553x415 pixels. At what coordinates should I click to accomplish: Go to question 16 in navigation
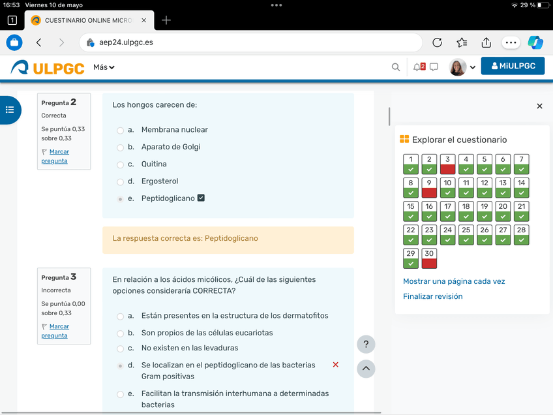[429, 211]
